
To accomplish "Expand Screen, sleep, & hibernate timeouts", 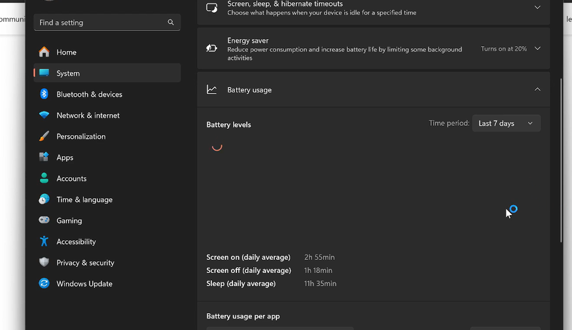I will [x=537, y=7].
